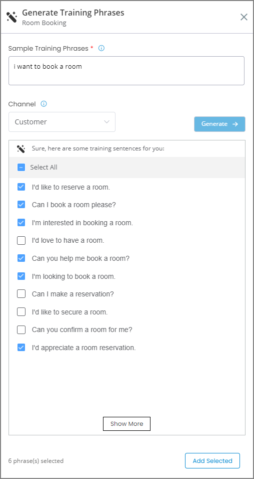The width and height of the screenshot is (254, 479).
Task: Click the info icon next to Channel
Action: 44,103
